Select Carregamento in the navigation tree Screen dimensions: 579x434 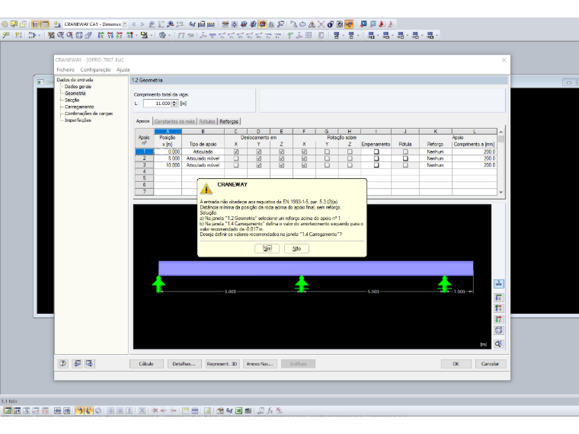[x=79, y=107]
